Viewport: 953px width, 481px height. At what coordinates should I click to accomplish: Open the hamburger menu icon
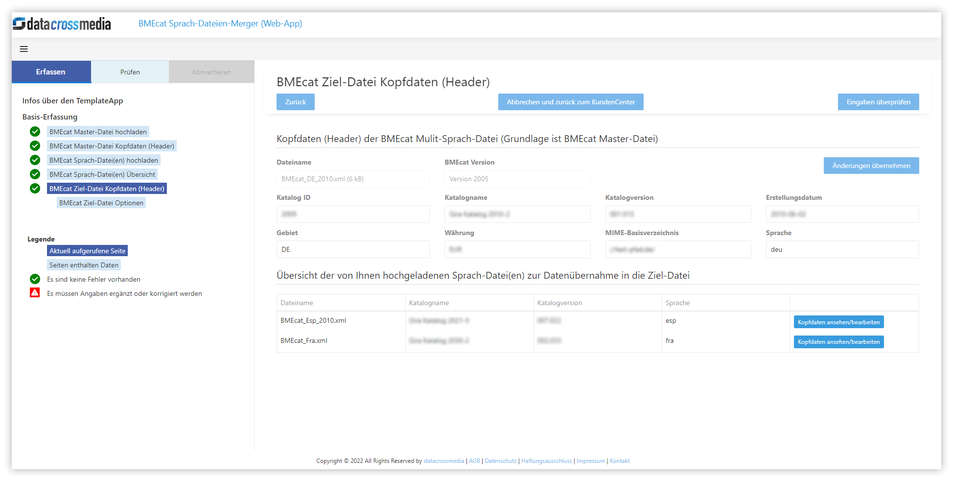pos(23,49)
